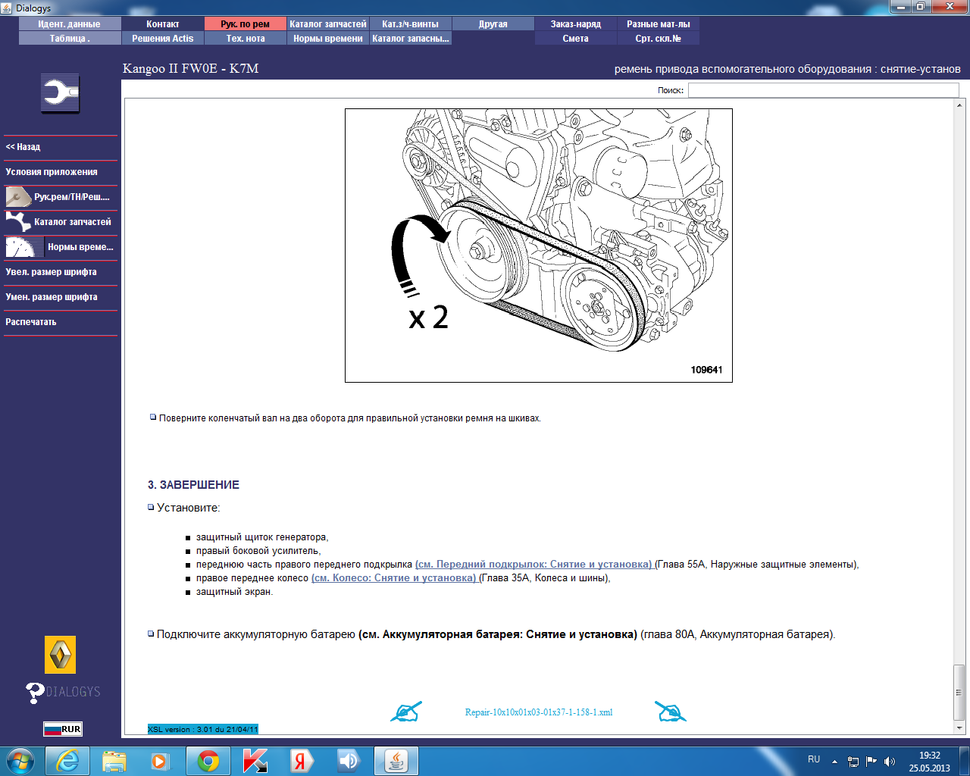Open media player taskbar icon
This screenshot has height=776, width=970.
point(161,761)
